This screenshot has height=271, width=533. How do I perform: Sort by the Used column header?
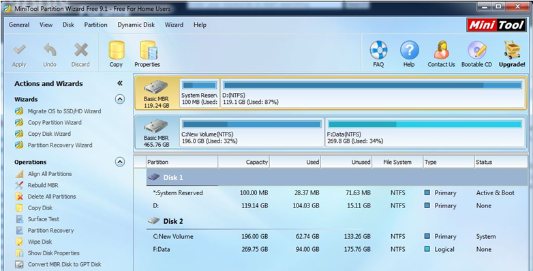295,162
